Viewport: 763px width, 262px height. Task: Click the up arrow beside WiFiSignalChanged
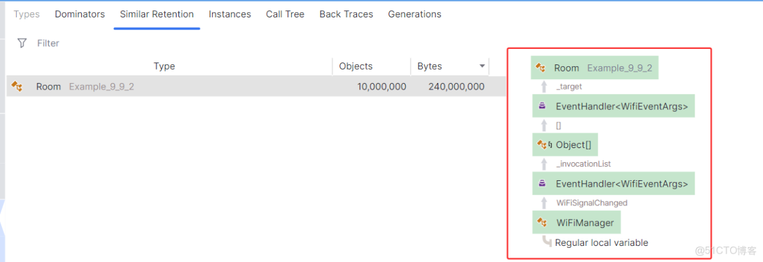click(544, 203)
